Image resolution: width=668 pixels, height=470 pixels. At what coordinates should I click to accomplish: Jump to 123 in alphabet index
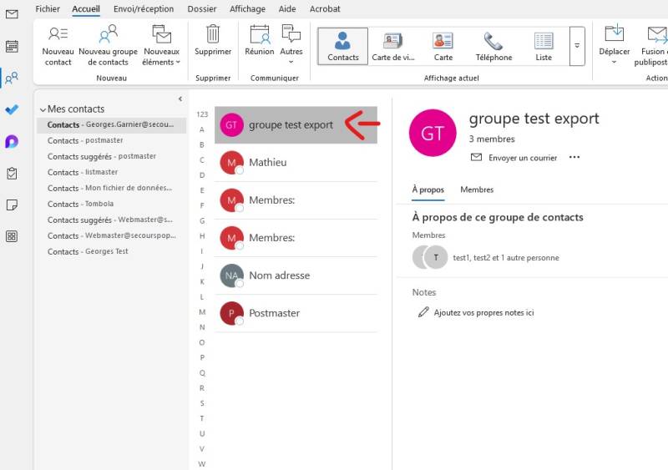(x=202, y=114)
